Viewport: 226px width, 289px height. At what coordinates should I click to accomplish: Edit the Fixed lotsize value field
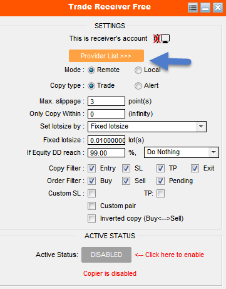coord(106,140)
